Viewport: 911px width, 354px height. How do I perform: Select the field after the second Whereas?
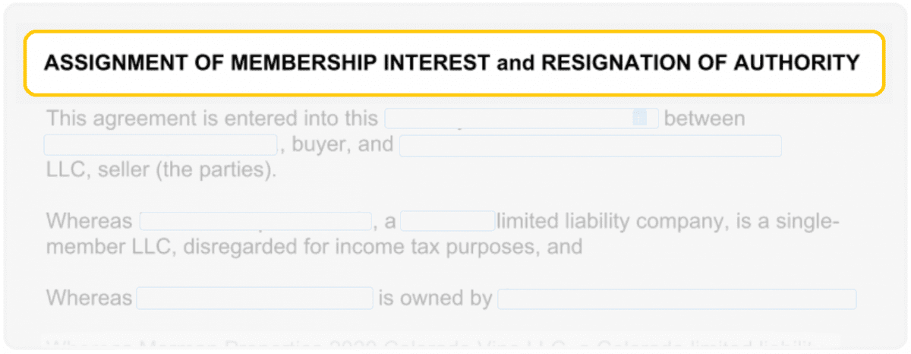pyautogui.click(x=254, y=298)
